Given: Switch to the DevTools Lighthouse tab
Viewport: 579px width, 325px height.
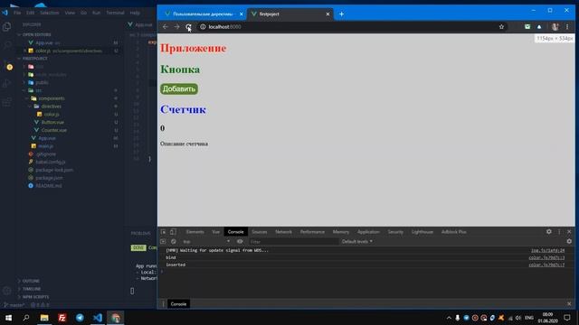Looking at the screenshot, I should tap(422, 232).
